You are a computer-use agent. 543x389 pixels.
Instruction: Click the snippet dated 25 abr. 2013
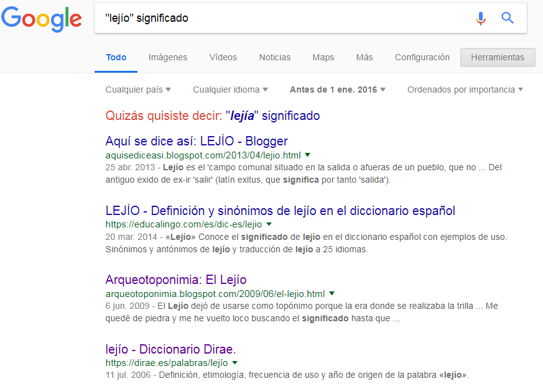pyautogui.click(x=304, y=174)
